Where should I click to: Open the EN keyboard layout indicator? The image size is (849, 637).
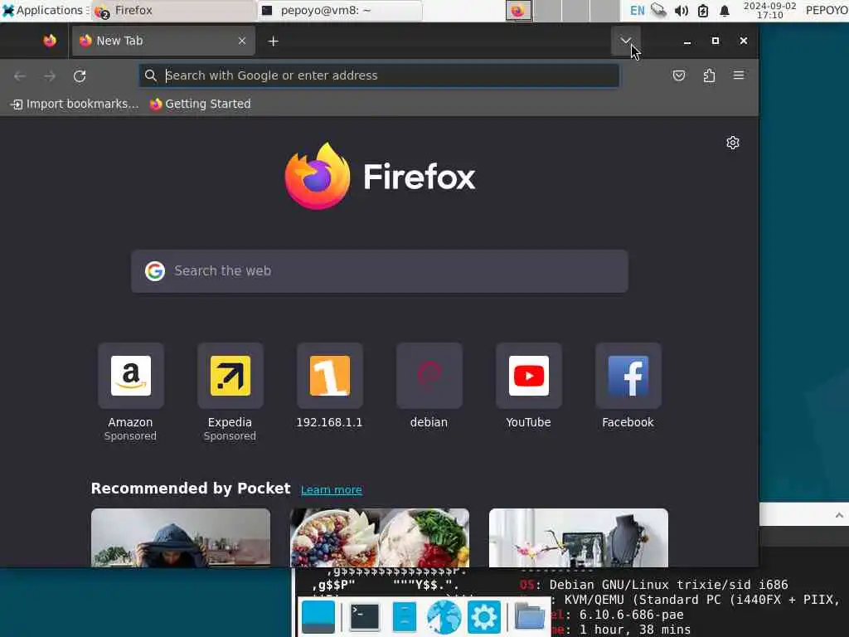[638, 10]
